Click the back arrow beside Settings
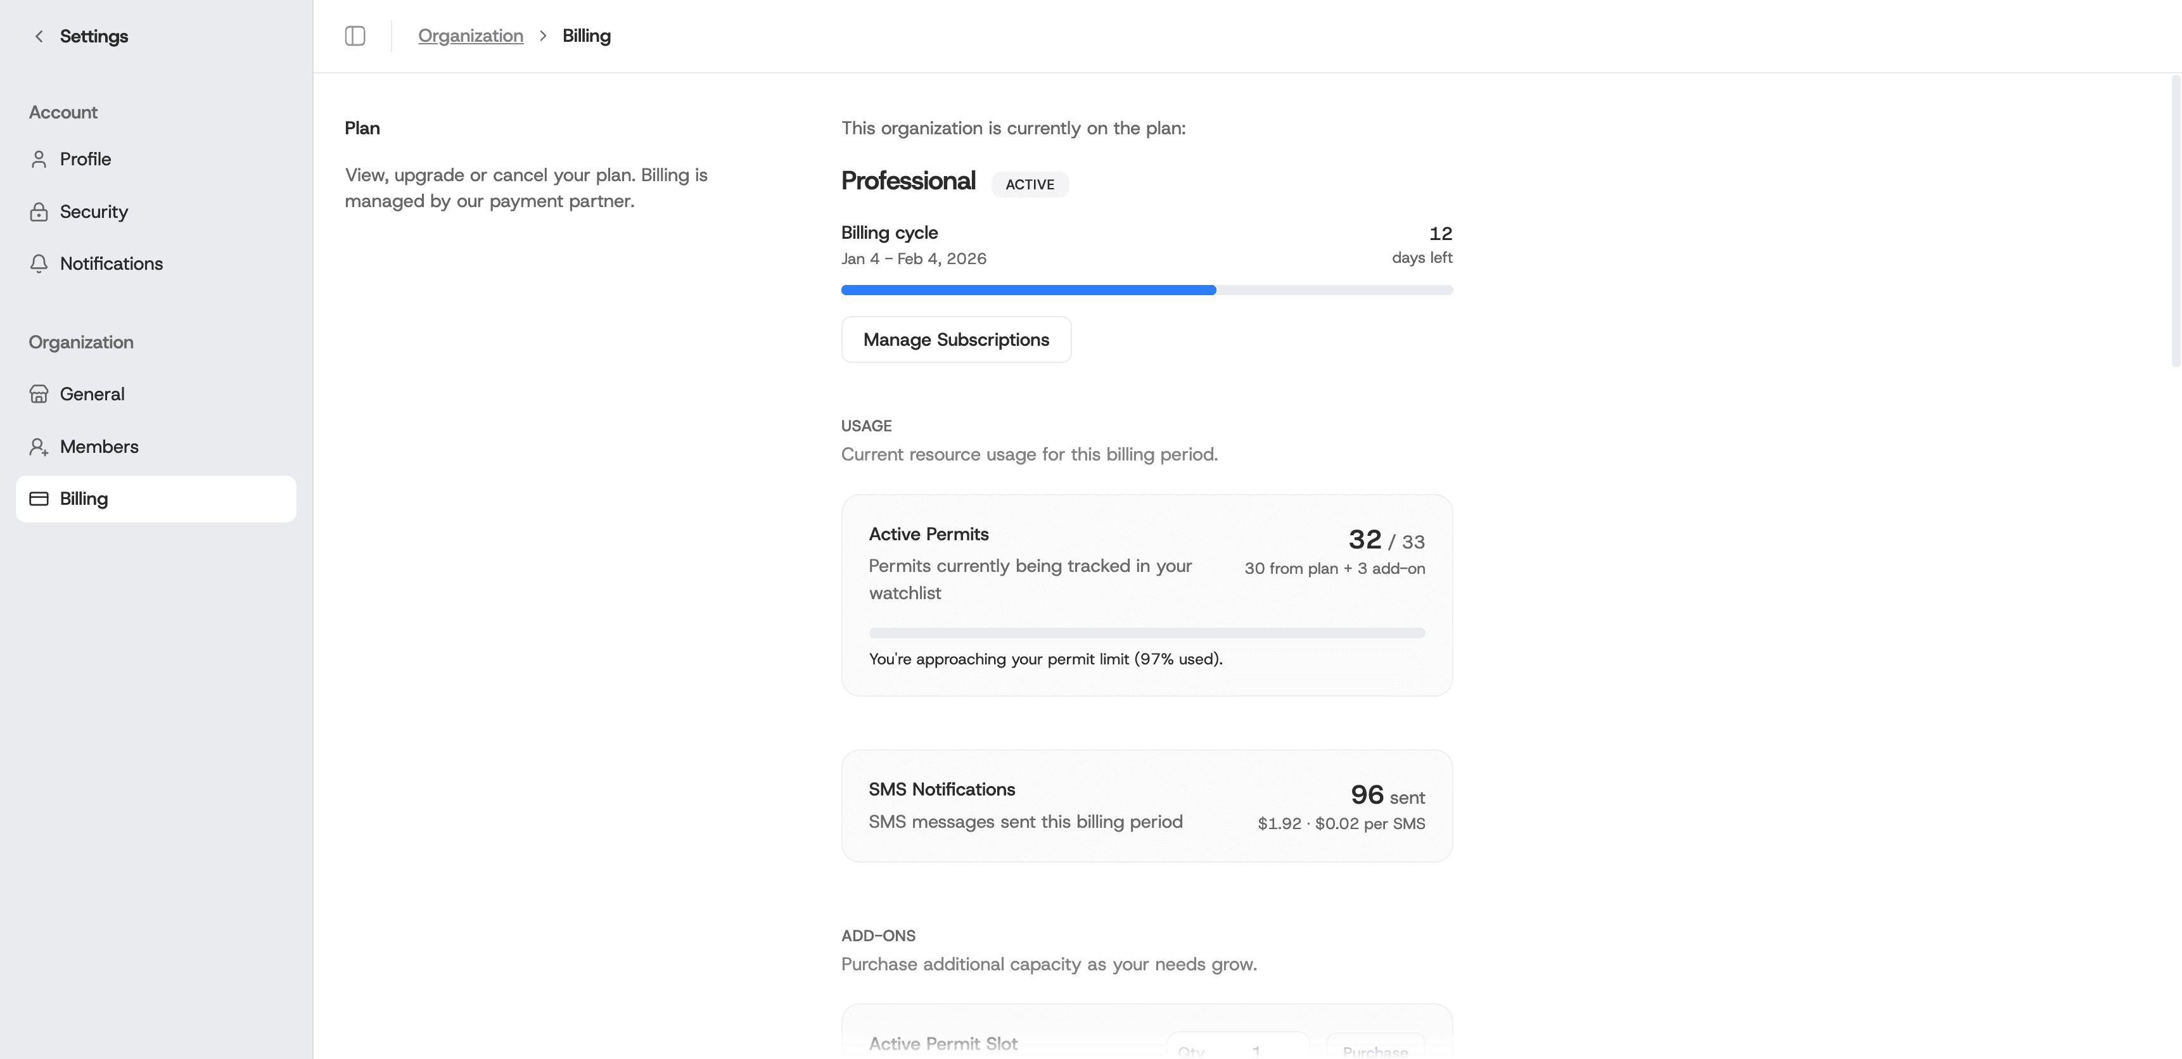The width and height of the screenshot is (2182, 1059). click(38, 36)
